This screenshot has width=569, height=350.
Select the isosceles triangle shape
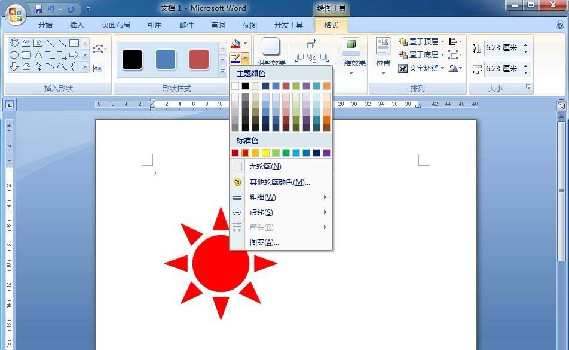tap(38, 55)
